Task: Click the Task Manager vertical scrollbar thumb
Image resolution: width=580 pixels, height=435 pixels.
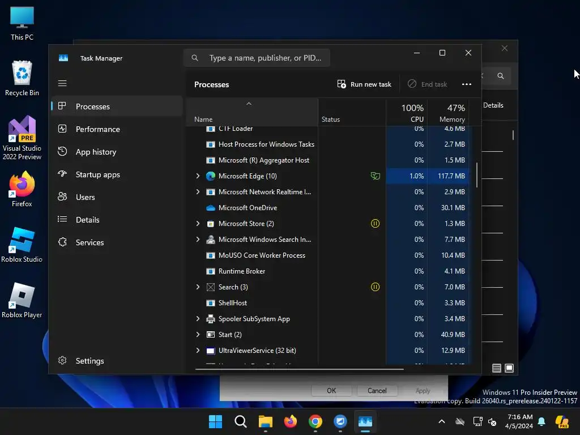Action: click(x=477, y=175)
